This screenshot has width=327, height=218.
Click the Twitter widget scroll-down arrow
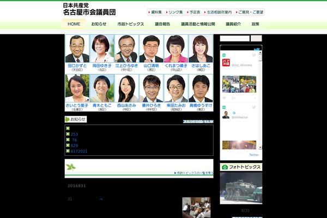click(x=260, y=147)
